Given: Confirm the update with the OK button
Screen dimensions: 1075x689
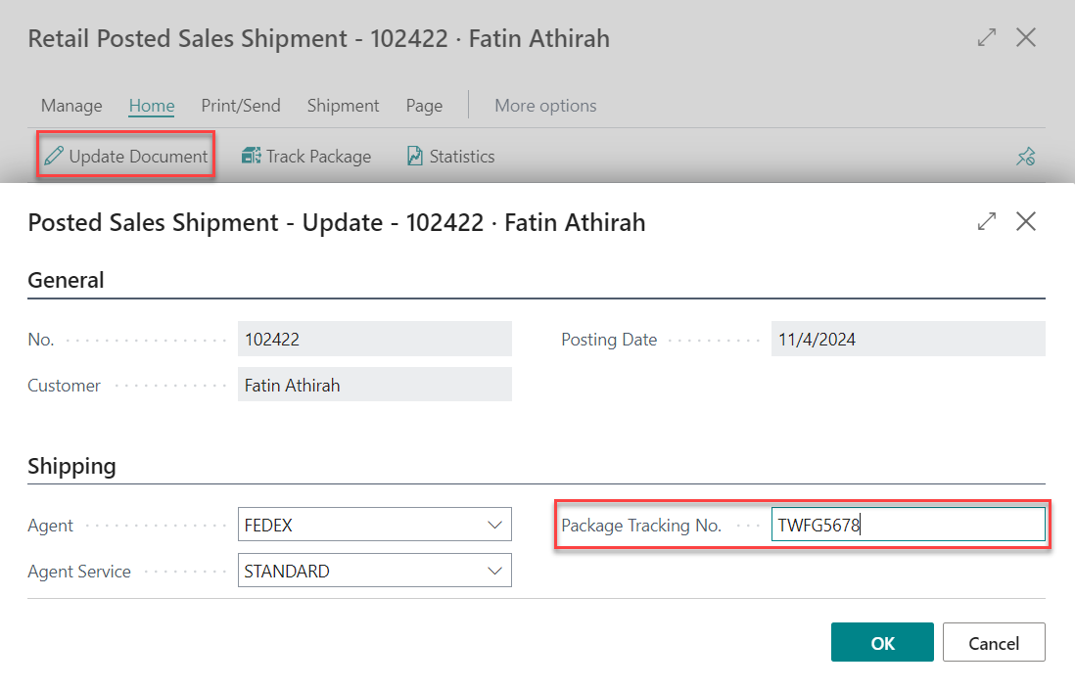Looking at the screenshot, I should tap(882, 643).
